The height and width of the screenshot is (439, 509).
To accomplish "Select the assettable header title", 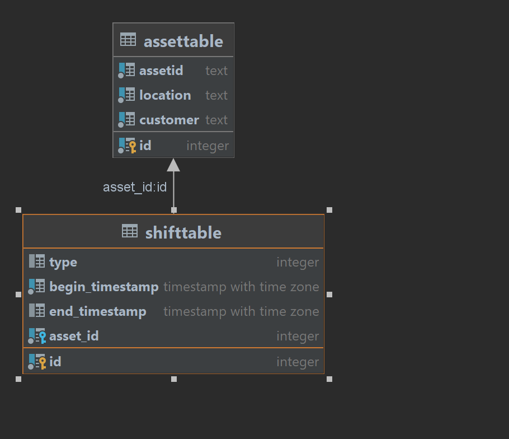I will pos(183,40).
